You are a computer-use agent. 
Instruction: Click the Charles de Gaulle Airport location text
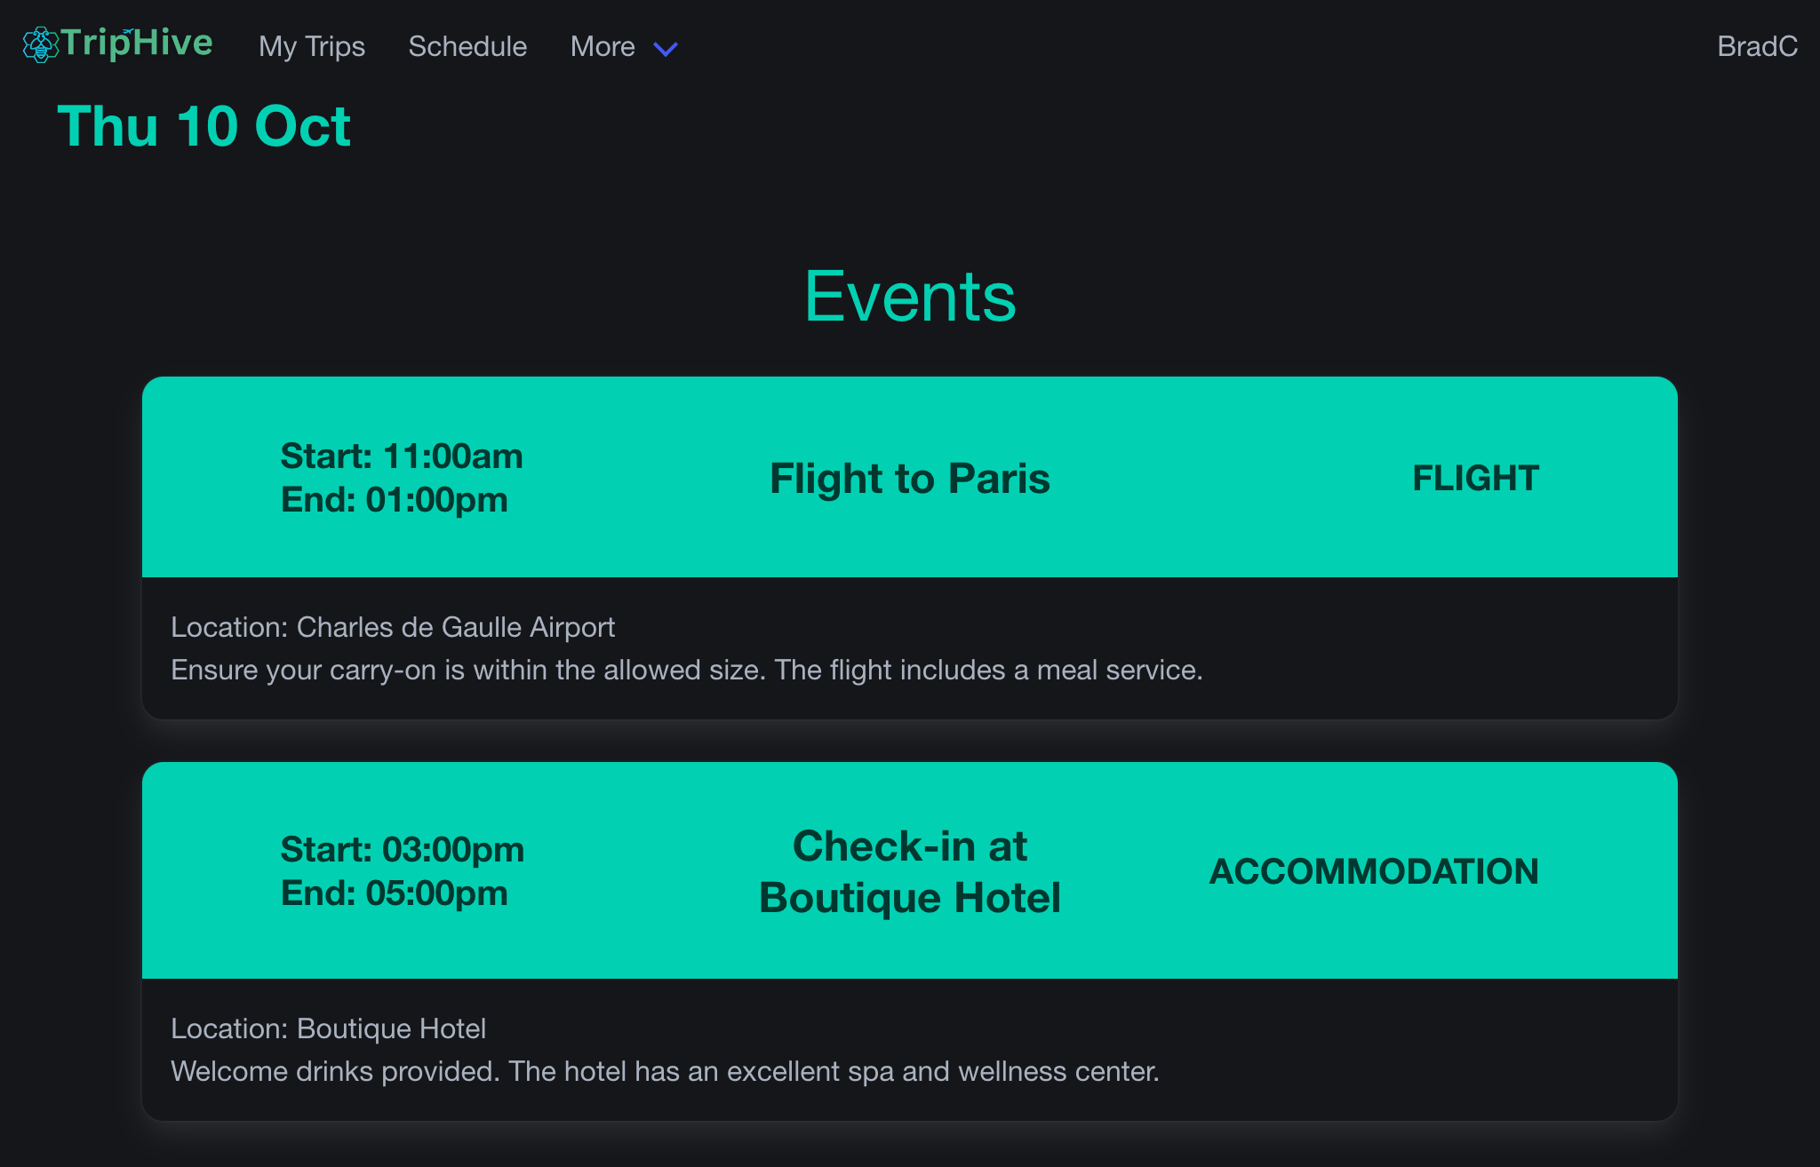[392, 627]
